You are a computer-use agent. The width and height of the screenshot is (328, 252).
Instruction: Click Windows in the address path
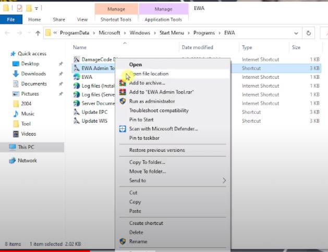click(140, 33)
